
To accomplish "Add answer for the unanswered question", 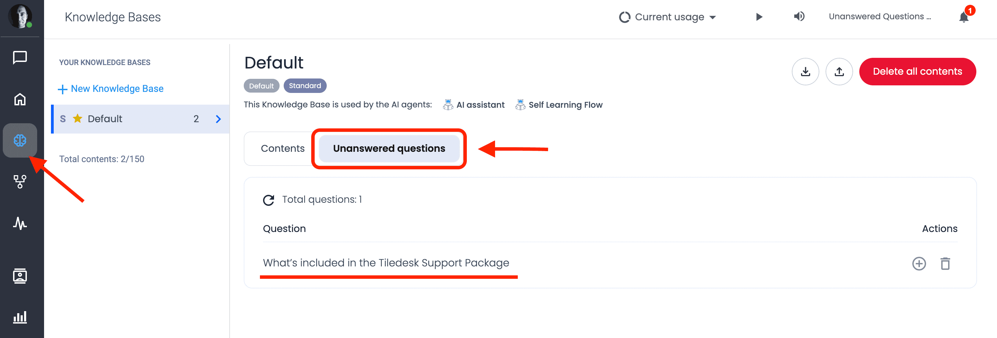I will pyautogui.click(x=919, y=264).
